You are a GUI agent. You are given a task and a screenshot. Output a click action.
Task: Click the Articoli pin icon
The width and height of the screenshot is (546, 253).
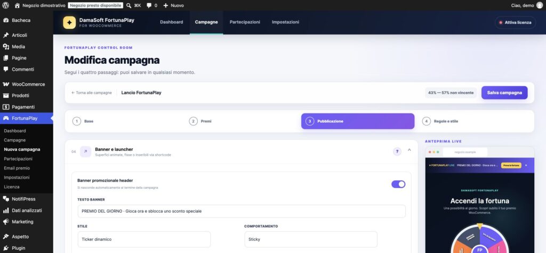click(5, 35)
